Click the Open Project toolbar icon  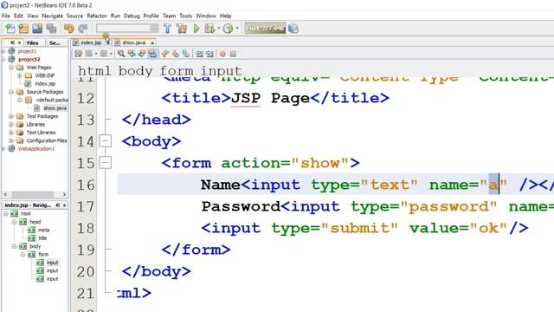[37, 29]
